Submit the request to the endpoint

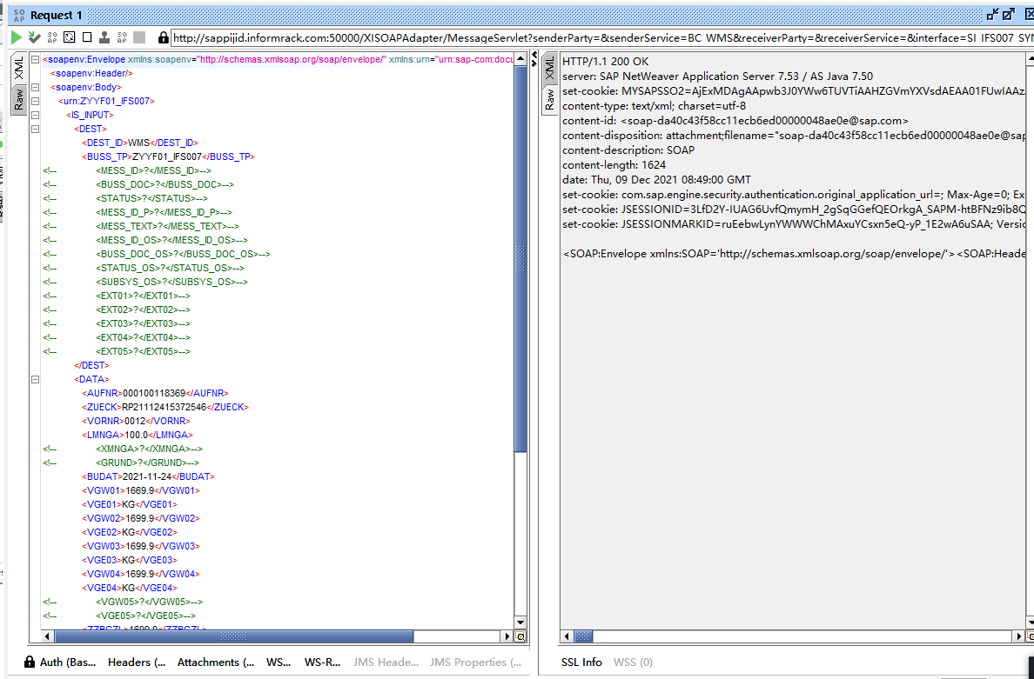pos(16,37)
